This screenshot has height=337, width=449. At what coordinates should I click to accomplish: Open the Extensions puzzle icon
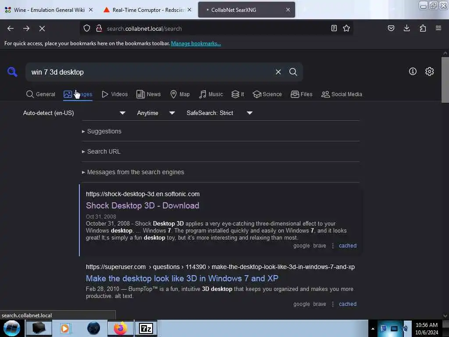click(423, 29)
